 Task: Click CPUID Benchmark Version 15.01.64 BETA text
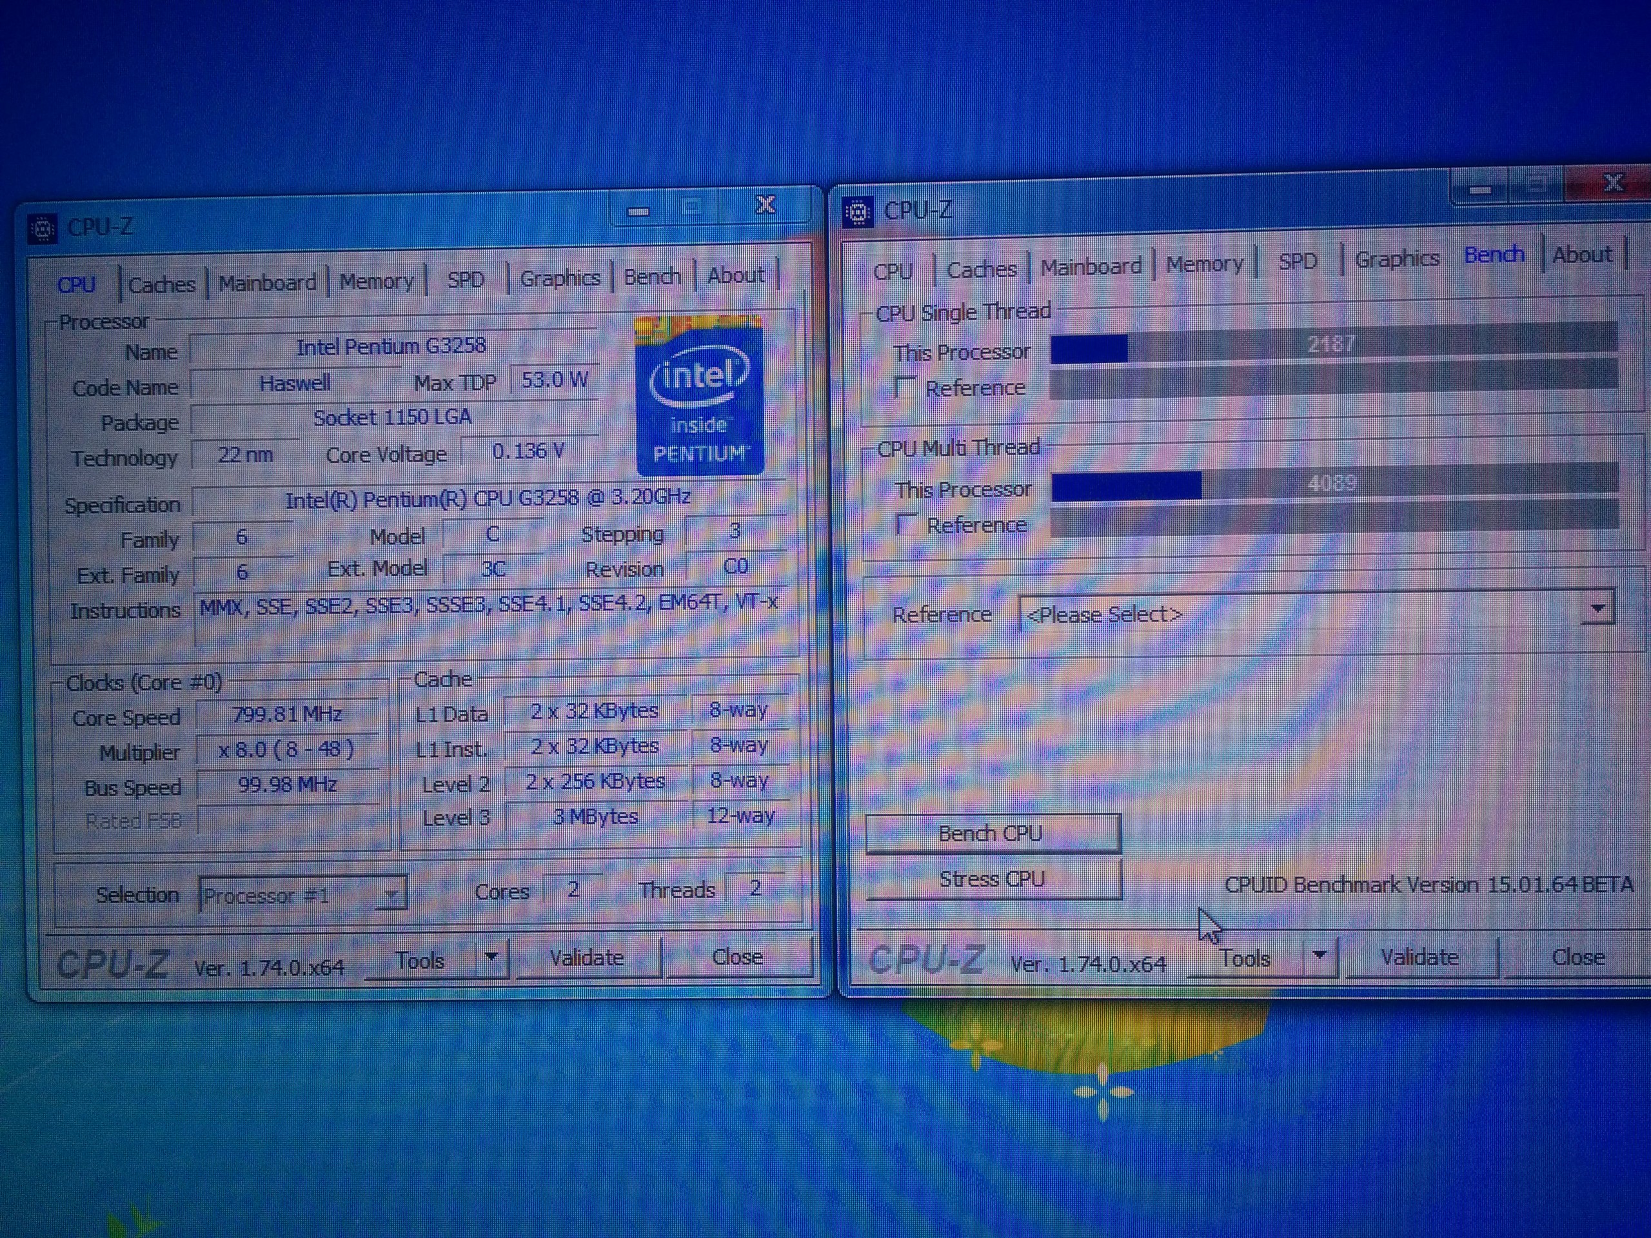pyautogui.click(x=1429, y=885)
